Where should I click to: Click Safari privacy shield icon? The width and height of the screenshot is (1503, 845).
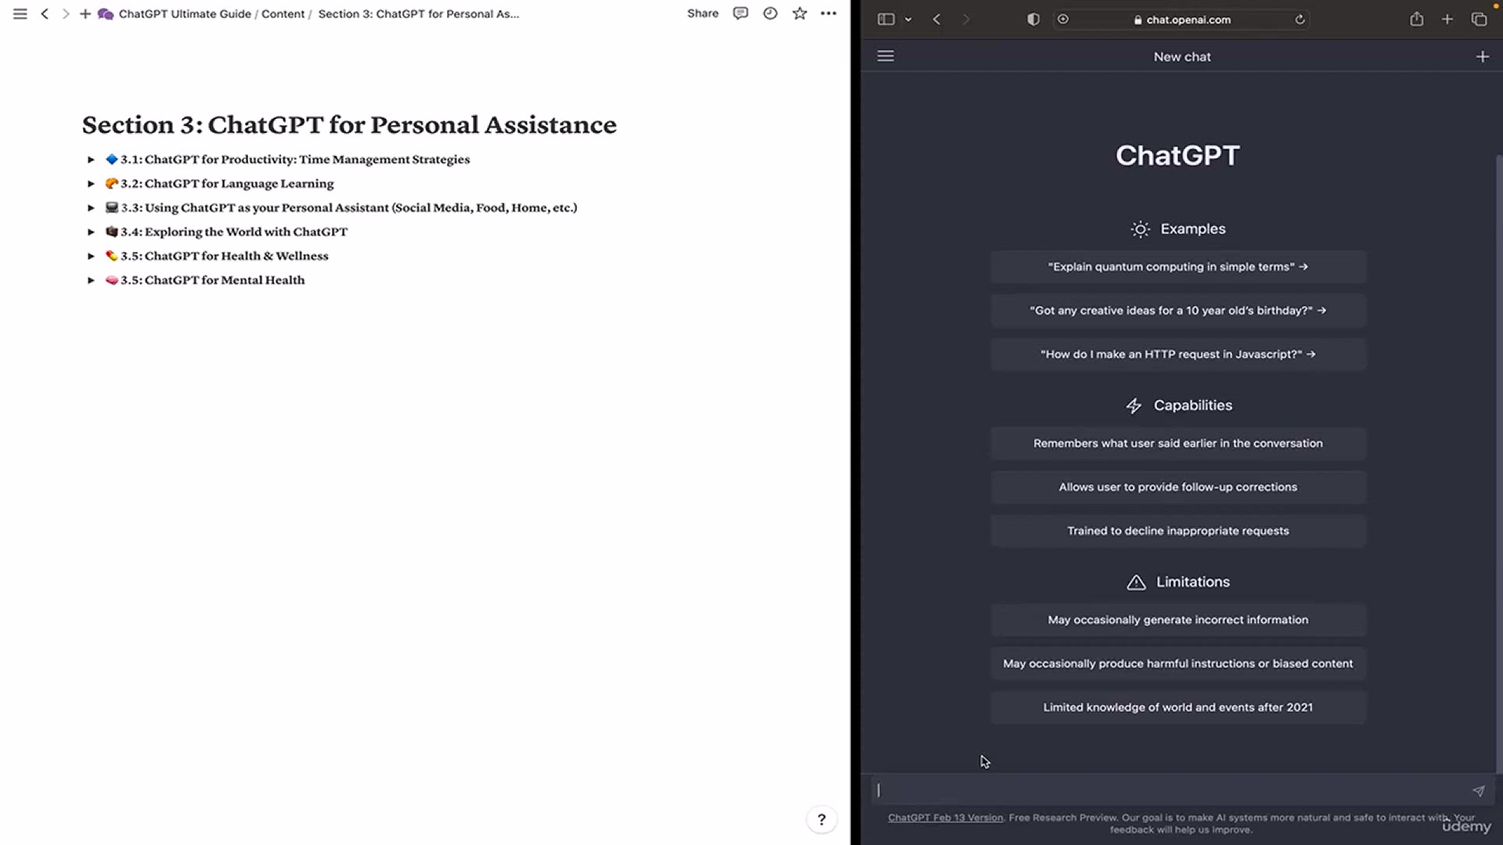click(1033, 20)
